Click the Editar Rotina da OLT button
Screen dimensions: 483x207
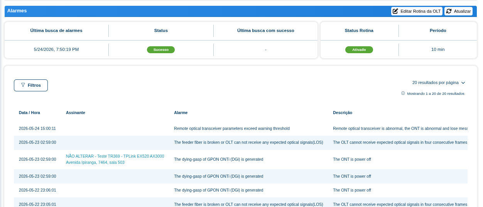417,11
